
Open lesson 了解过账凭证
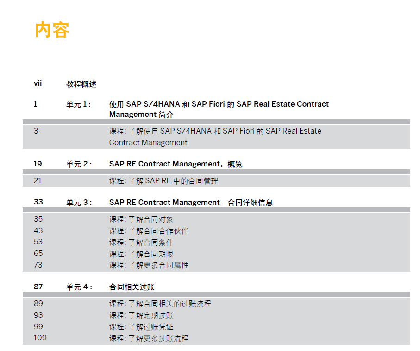point(141,327)
